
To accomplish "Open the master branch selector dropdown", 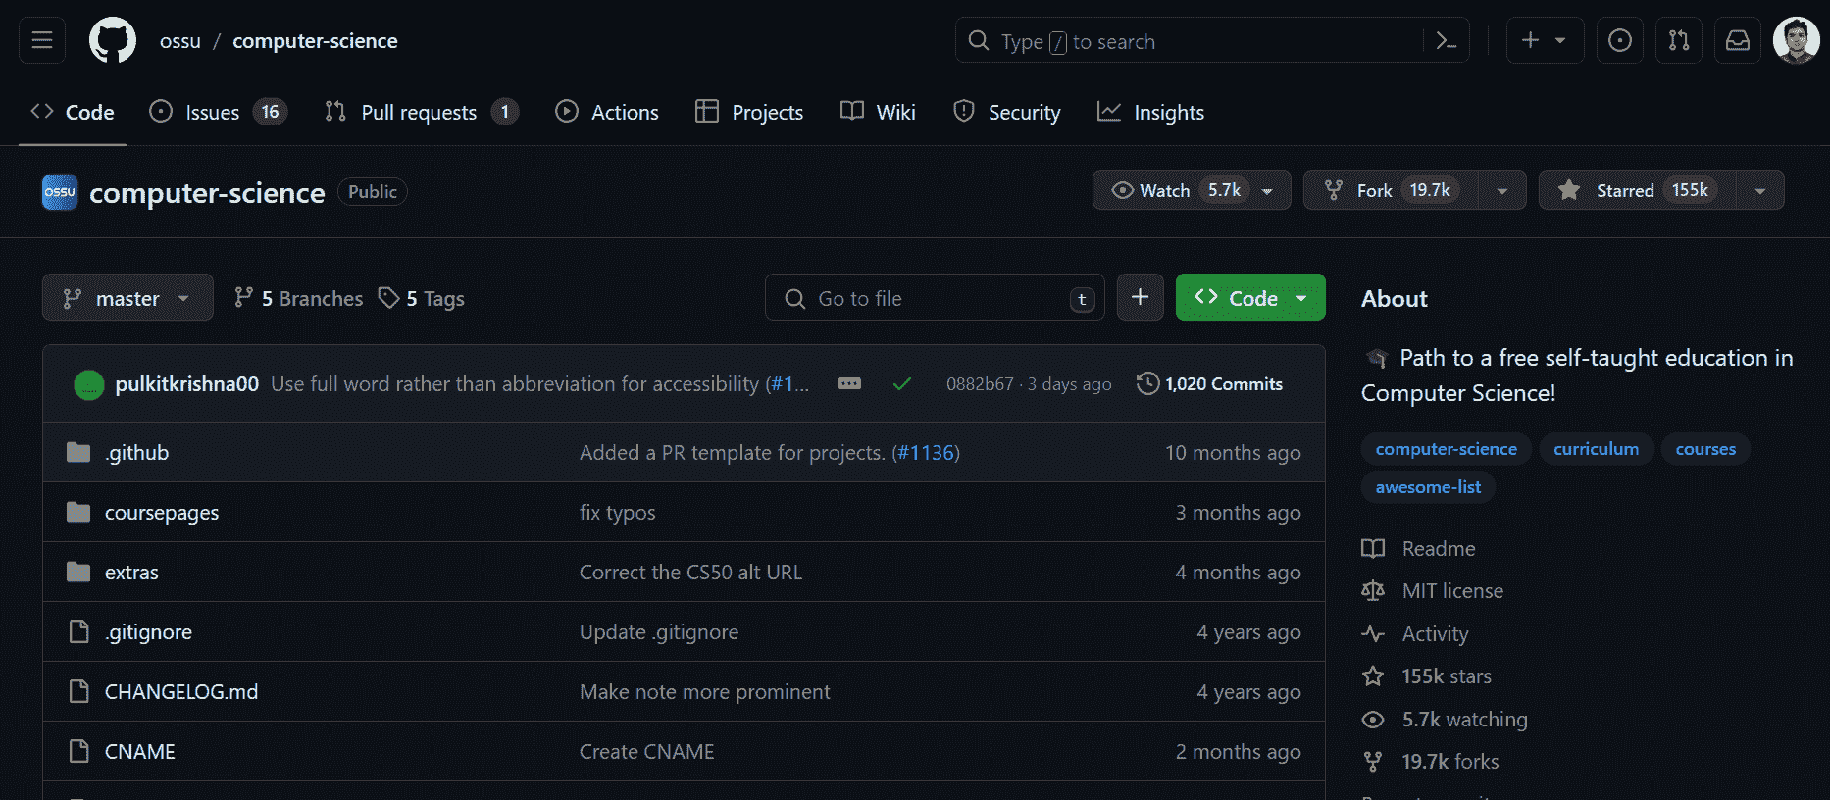I will click(127, 297).
